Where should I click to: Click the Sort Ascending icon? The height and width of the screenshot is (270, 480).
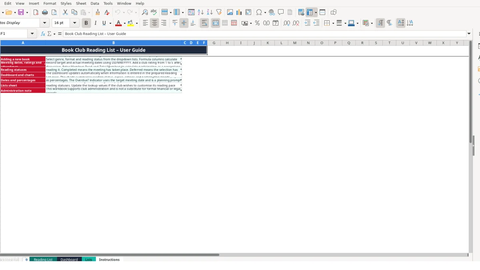201,12
